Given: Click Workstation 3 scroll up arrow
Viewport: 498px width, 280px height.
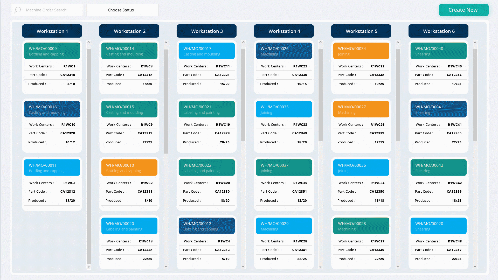Looking at the screenshot, I should (x=243, y=42).
